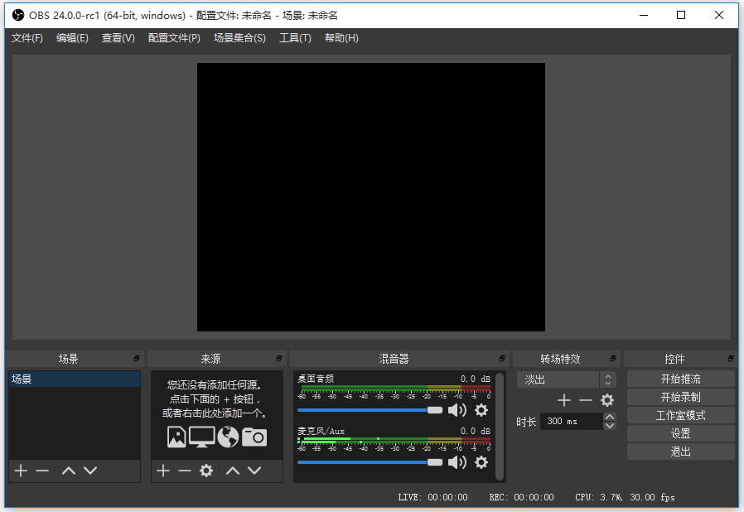The height and width of the screenshot is (512, 744).
Task: Click the 开始推流 button
Action: click(680, 378)
